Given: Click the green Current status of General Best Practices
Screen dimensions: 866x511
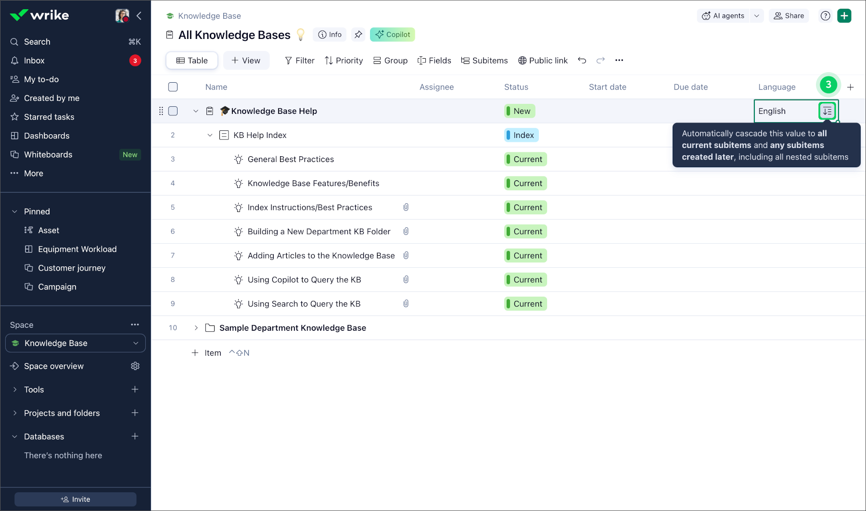Looking at the screenshot, I should pos(525,159).
